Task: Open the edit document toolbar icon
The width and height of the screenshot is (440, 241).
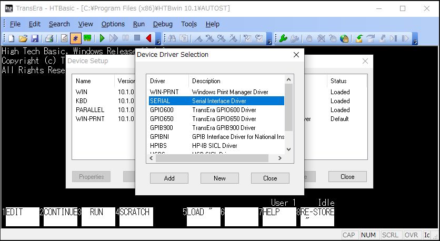Action: coord(64,38)
